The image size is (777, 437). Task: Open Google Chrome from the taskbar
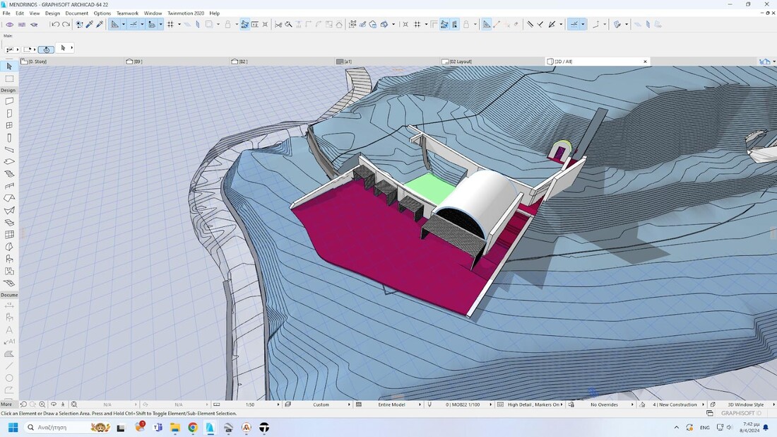pos(193,427)
